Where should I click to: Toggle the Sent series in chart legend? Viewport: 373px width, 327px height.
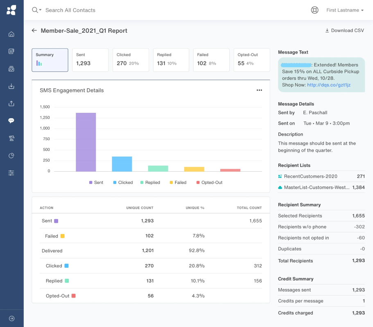click(96, 182)
